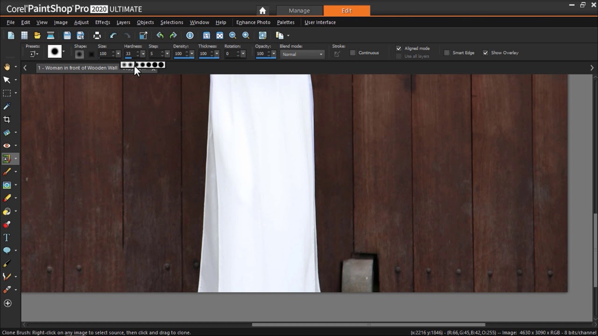This screenshot has height=336, width=598.
Task: Expand the Clone Brush tool flyout arrow
Action: pos(16,159)
